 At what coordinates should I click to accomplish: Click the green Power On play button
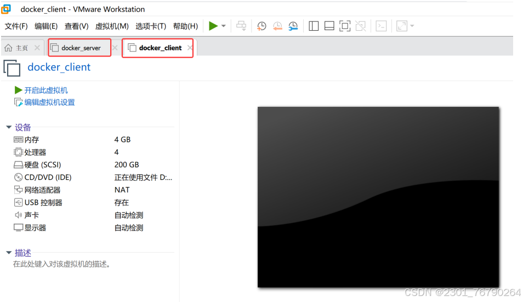213,26
